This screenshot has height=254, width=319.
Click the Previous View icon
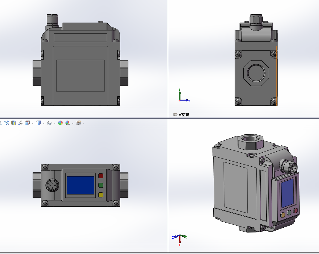point(7,123)
